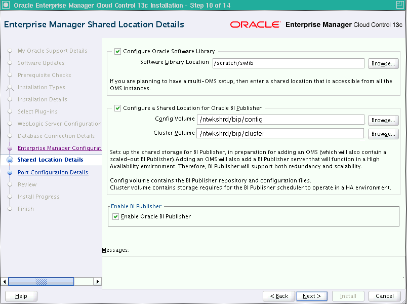This screenshot has height=304, width=407.
Task: Disable the Enable Oracle BI Publisher checkbox
Action: tap(115, 216)
